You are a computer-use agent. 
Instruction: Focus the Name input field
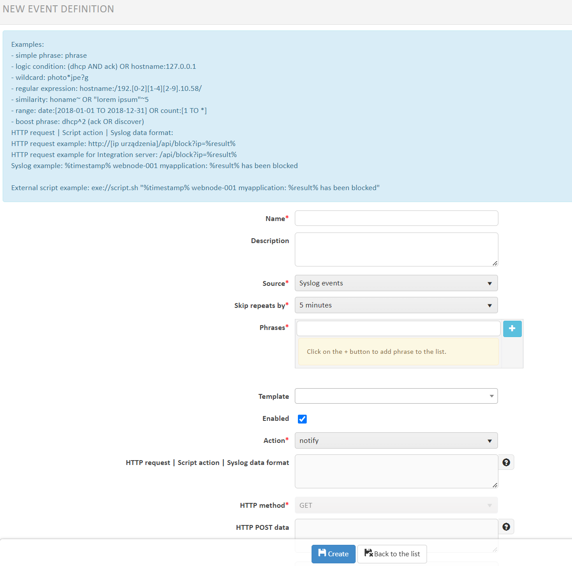[x=396, y=218]
